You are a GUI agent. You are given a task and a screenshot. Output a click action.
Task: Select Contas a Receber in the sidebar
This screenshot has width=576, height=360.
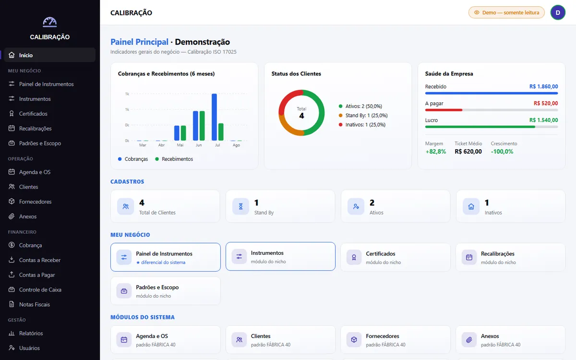click(x=50, y=260)
